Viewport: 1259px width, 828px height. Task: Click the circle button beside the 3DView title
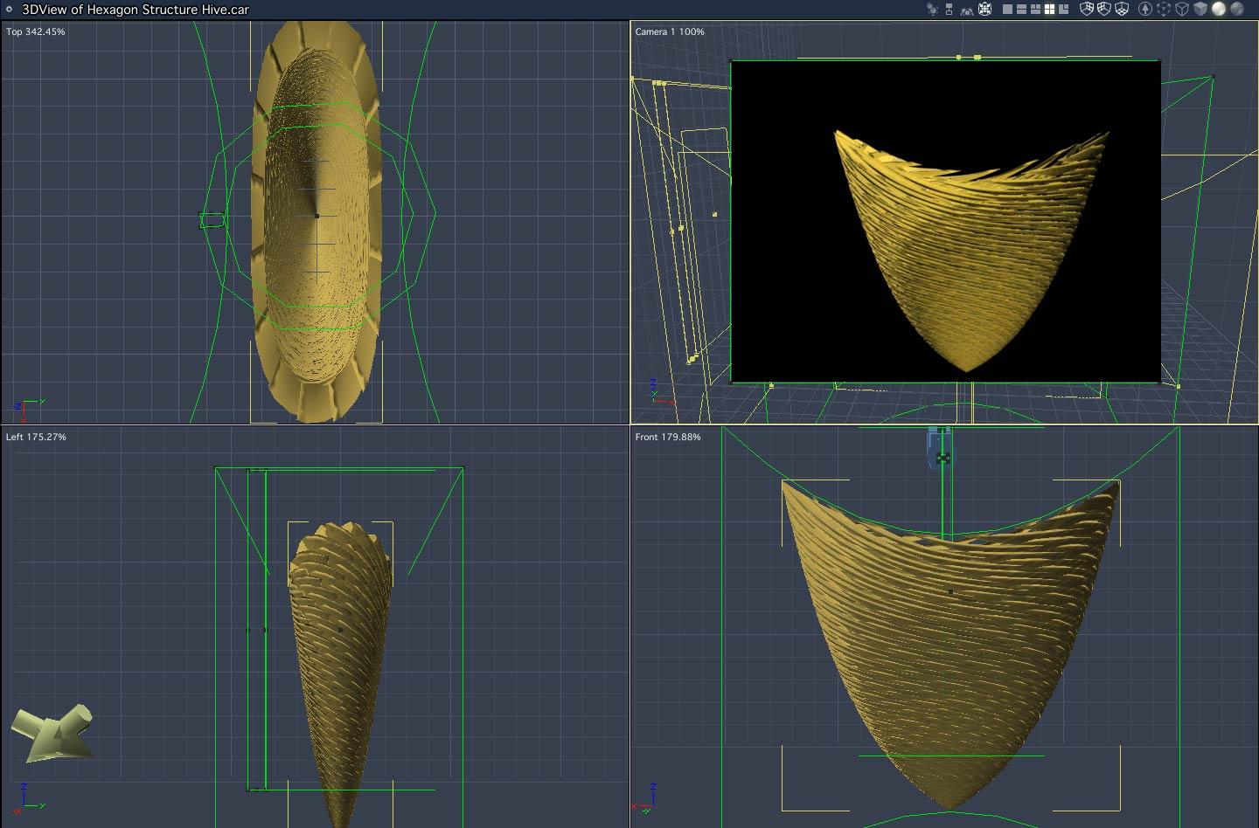[8, 10]
